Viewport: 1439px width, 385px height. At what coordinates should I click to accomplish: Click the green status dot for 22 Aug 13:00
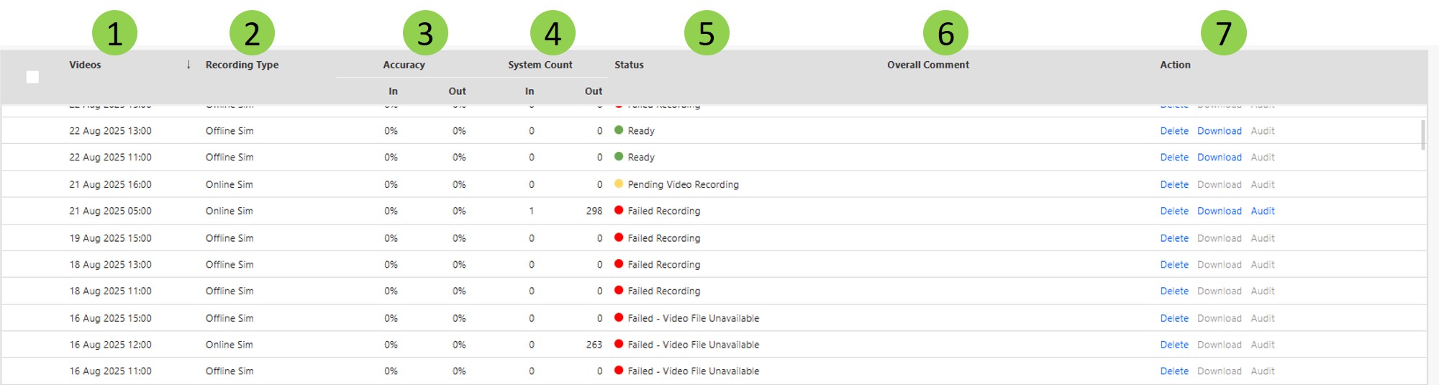pyautogui.click(x=619, y=130)
